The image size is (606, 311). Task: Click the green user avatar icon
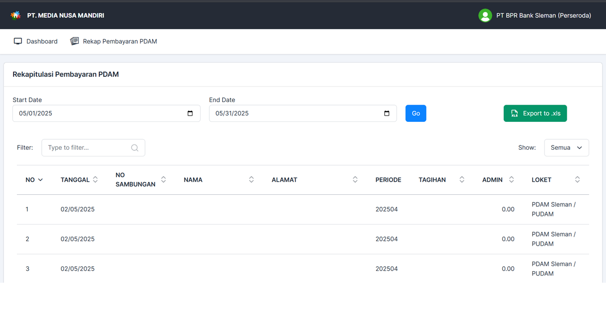[485, 15]
